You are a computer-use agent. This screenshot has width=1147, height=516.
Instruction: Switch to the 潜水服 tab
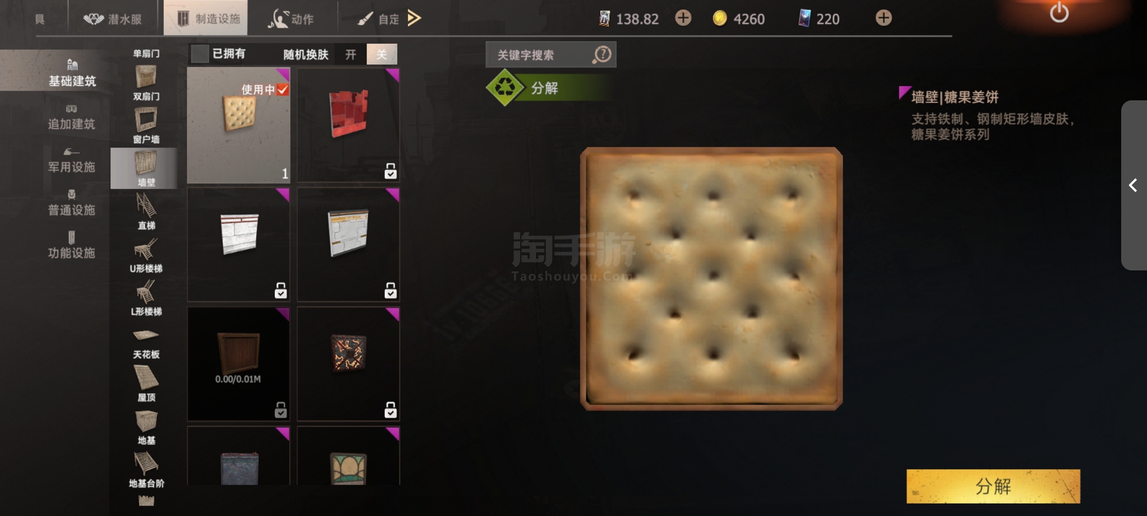[113, 19]
